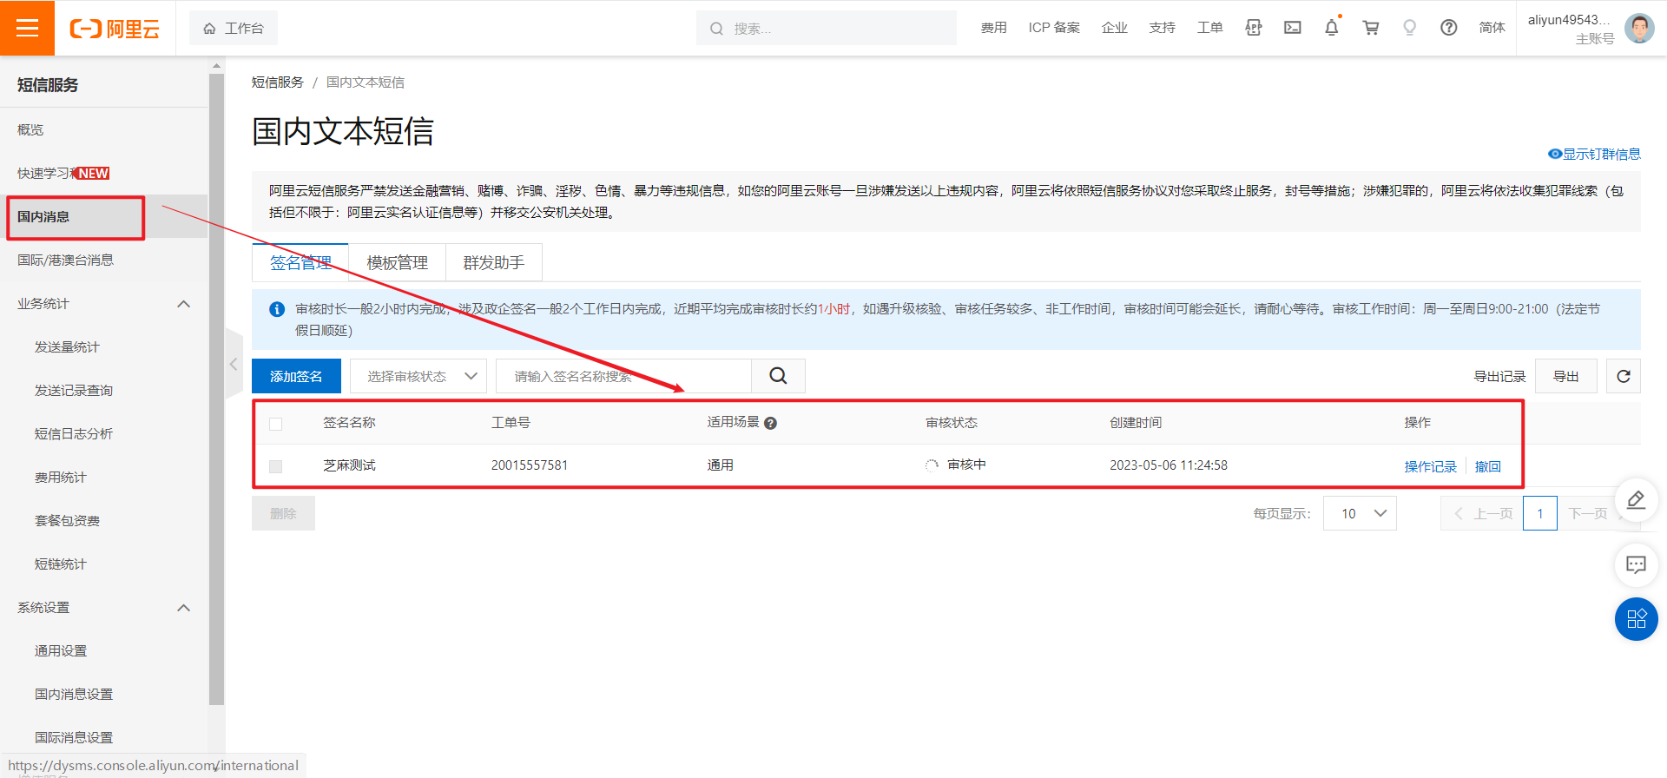The height and width of the screenshot is (778, 1667).
Task: Open 发送记录查询
Action: 74,391
